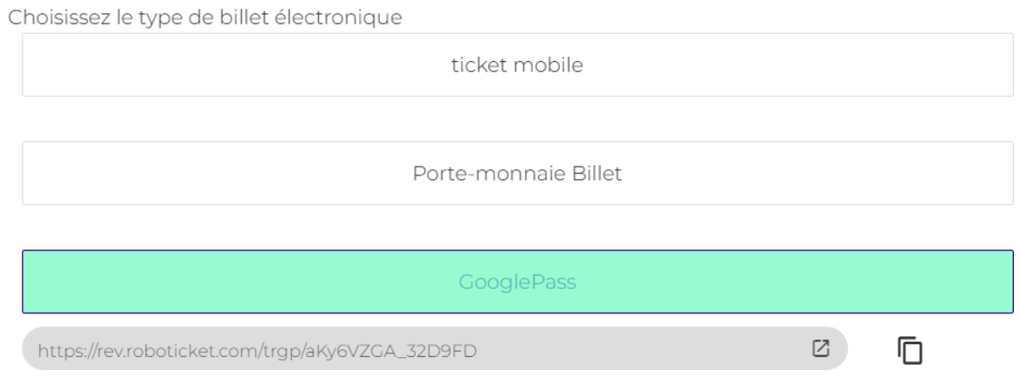Tap the mint-green GooglePass ticket bar
Viewport: 1020px width, 384px height.
[518, 282]
